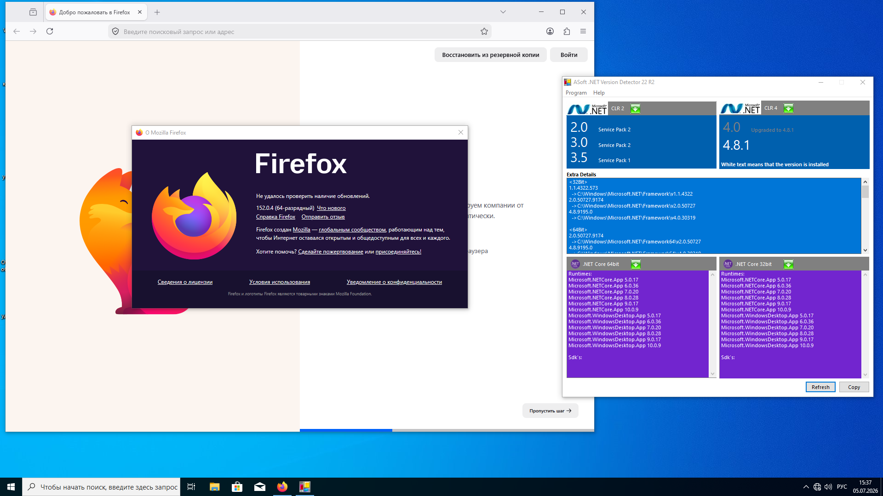Open Условия использования link
The image size is (883, 496).
coord(280,282)
